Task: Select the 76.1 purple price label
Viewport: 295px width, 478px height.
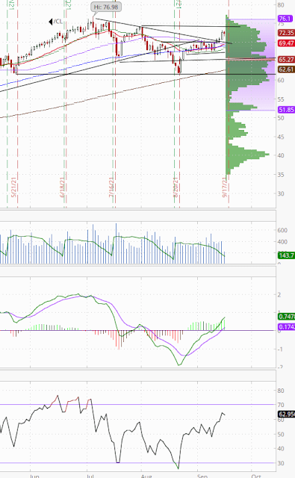Action: point(286,19)
